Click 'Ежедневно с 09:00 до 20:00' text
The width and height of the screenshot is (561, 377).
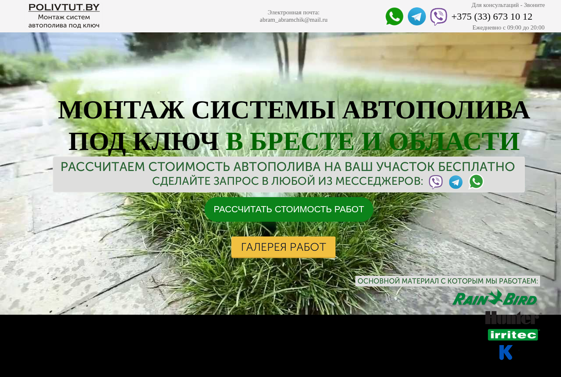click(x=508, y=27)
